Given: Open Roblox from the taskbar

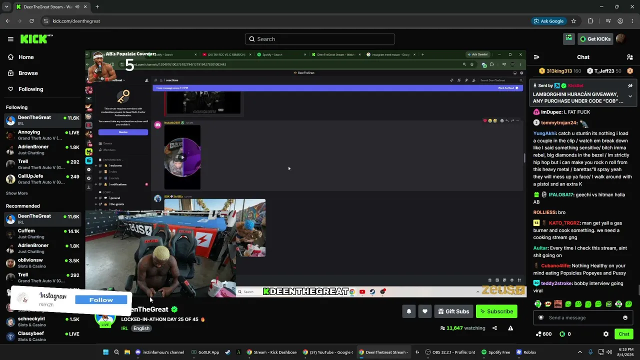Looking at the screenshot, I should (526, 352).
